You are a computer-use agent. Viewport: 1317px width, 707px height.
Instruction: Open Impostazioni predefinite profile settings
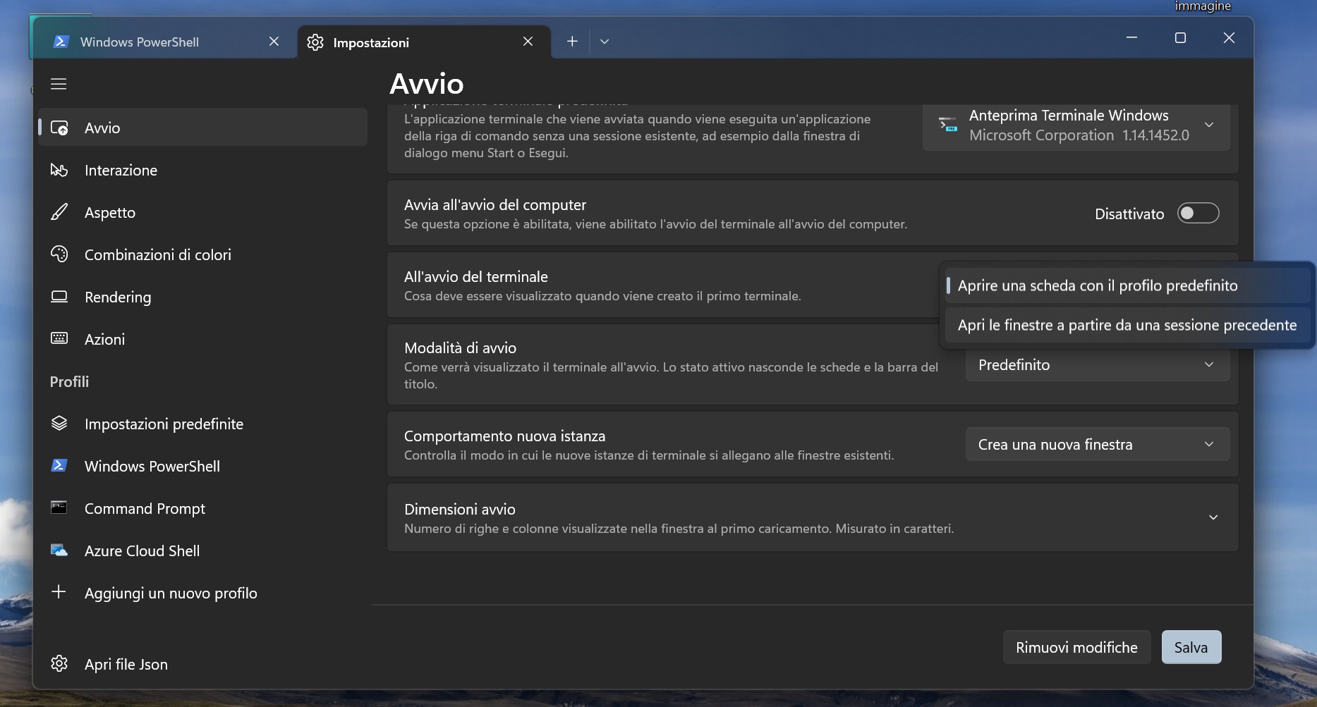[x=203, y=424]
